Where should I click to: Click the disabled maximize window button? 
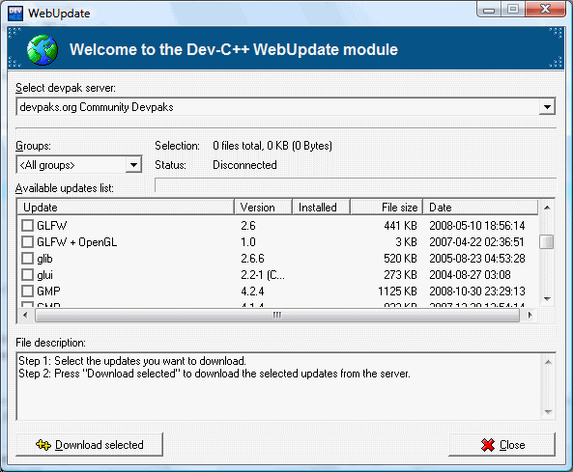point(513,10)
